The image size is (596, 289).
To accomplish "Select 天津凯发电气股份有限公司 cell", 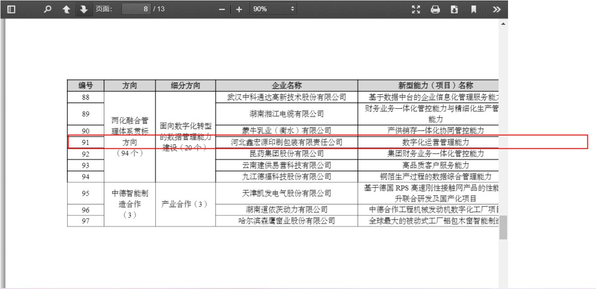I will tap(286, 193).
